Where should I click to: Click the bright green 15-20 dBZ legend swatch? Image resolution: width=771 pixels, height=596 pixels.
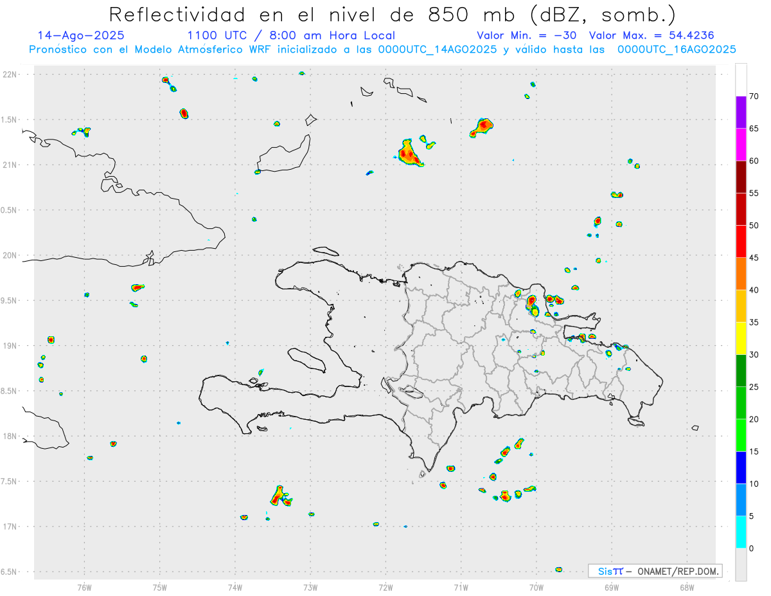[x=741, y=435]
